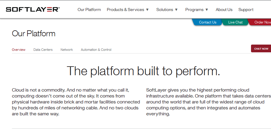Start a Live Chat session
The width and height of the screenshot is (271, 129).
235,22
